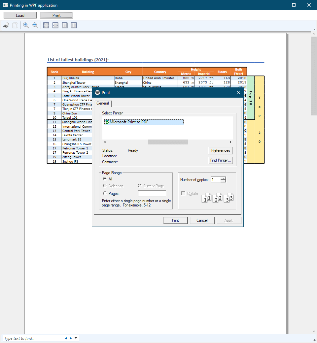Switch to fit-to-width view icon
Viewport: 317px width, 343px height.
[x=55, y=25]
